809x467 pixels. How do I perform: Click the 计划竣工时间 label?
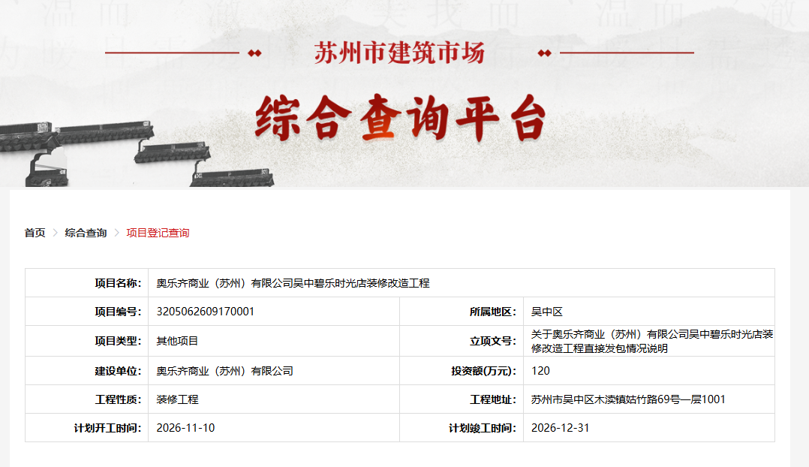coord(483,428)
